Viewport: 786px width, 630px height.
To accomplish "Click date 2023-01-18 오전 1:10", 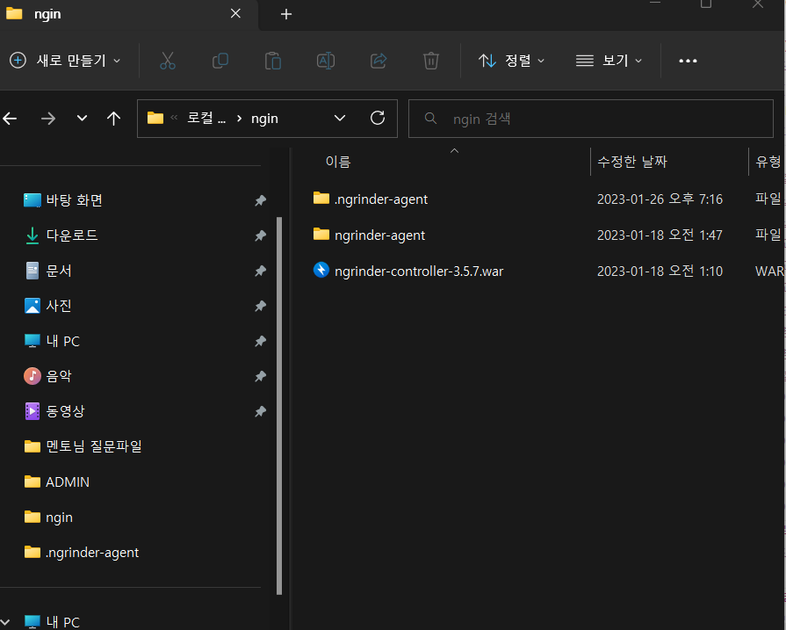I will click(x=660, y=272).
